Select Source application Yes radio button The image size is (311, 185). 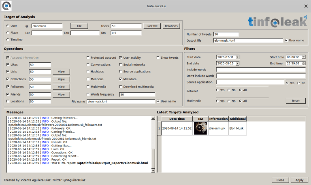(287, 83)
